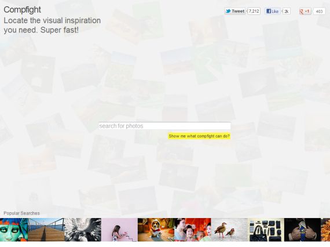Open the geisha women thumbnail
The image size is (330, 247).
193,230
